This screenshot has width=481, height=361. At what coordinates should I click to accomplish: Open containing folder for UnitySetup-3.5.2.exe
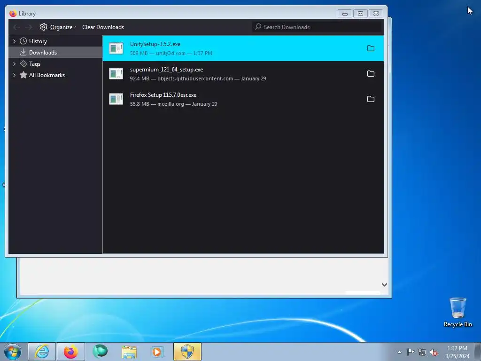pyautogui.click(x=371, y=48)
